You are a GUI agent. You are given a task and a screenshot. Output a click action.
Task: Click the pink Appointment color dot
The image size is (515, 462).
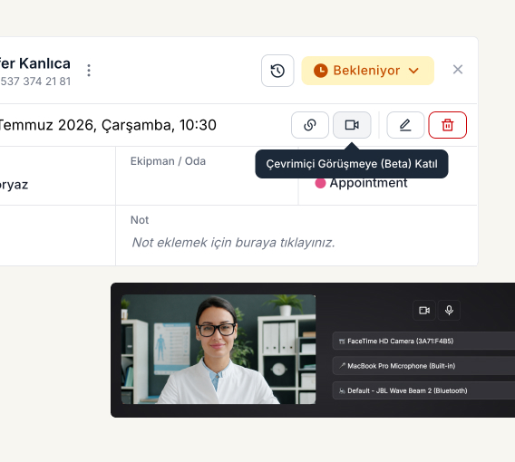pos(320,183)
